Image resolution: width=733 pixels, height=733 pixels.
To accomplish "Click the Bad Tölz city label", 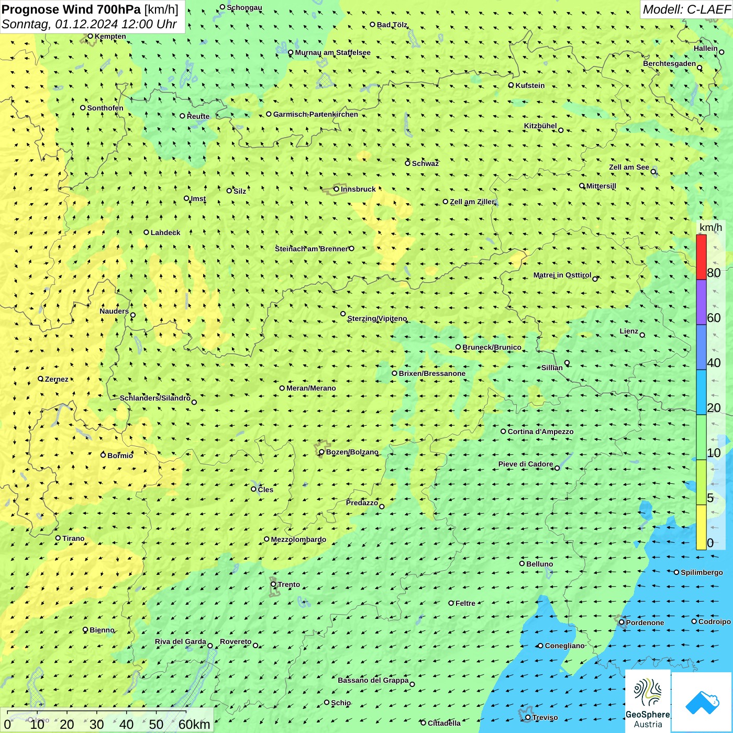I will 392,25.
